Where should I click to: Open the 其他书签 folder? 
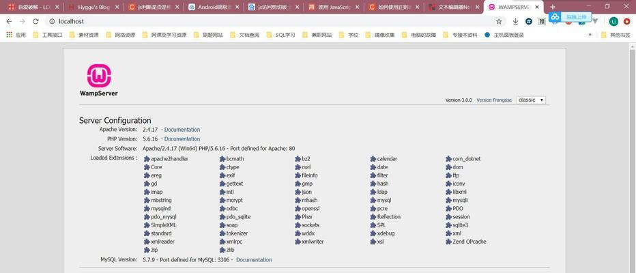(x=616, y=35)
